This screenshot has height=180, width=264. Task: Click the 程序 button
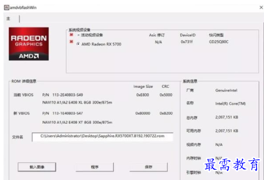95,167
